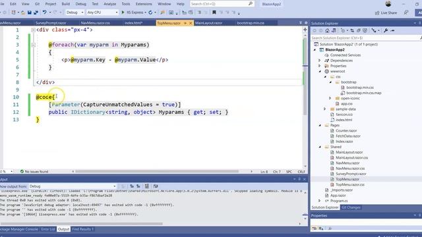This screenshot has width=422, height=237.
Task: Expand the open-iconic folder
Action: 330,98
